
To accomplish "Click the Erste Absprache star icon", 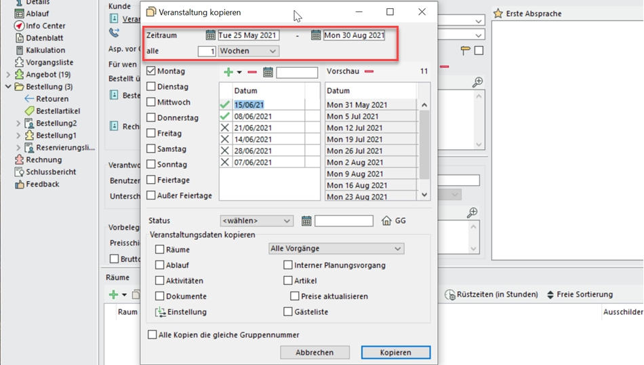I will 498,14.
